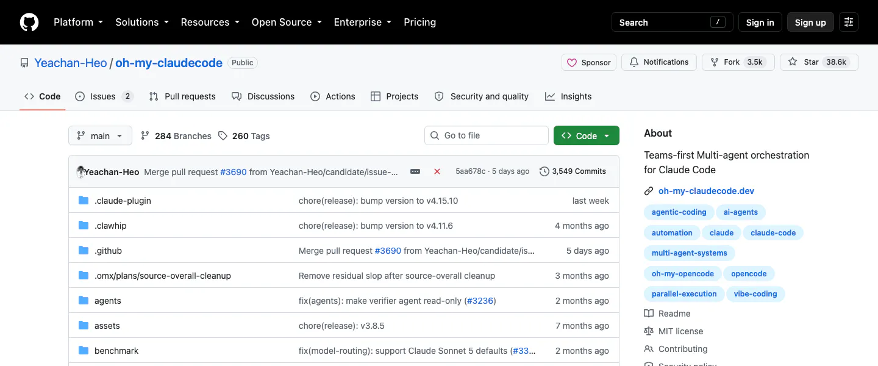Select the Issues tab

coord(104,96)
